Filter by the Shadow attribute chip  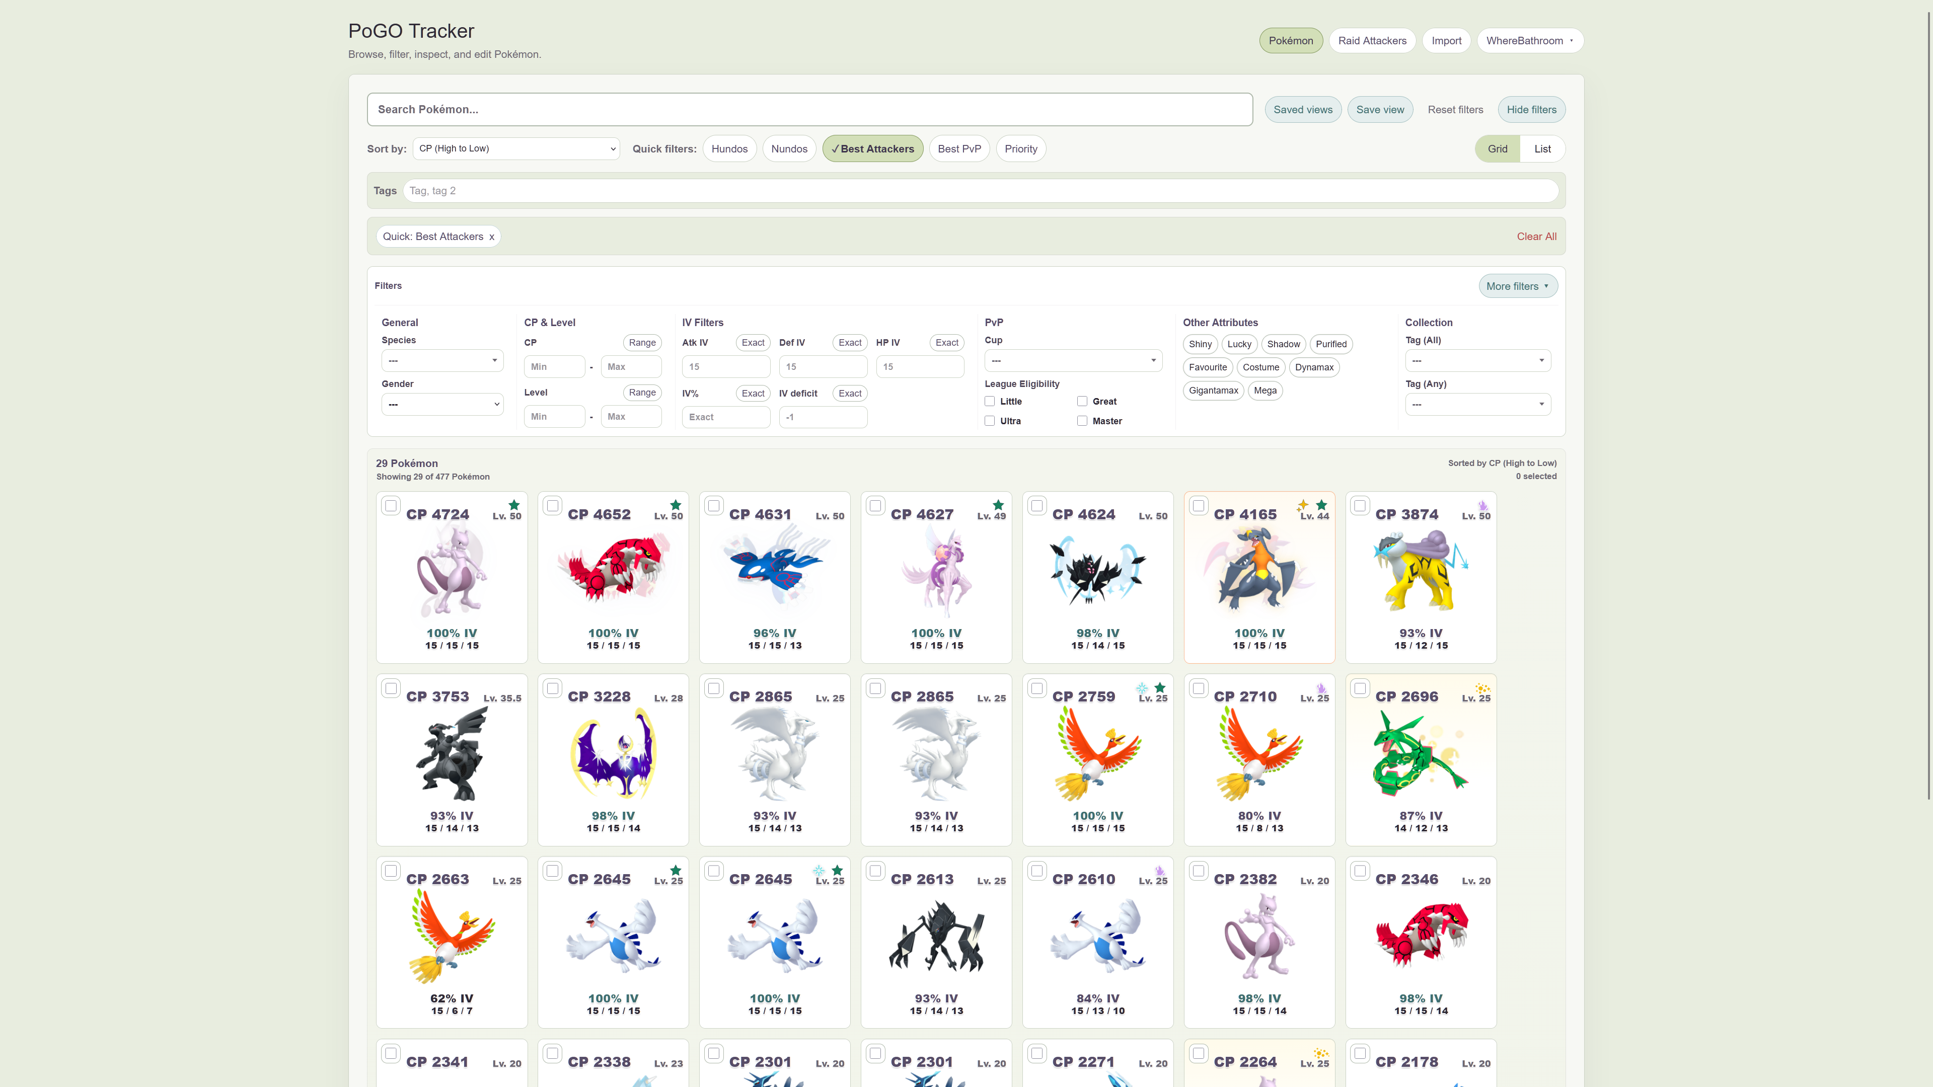1283,344
